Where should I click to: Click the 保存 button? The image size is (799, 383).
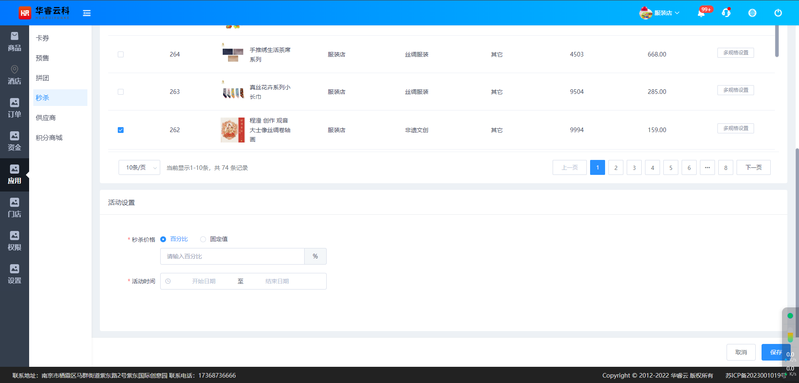(x=775, y=352)
